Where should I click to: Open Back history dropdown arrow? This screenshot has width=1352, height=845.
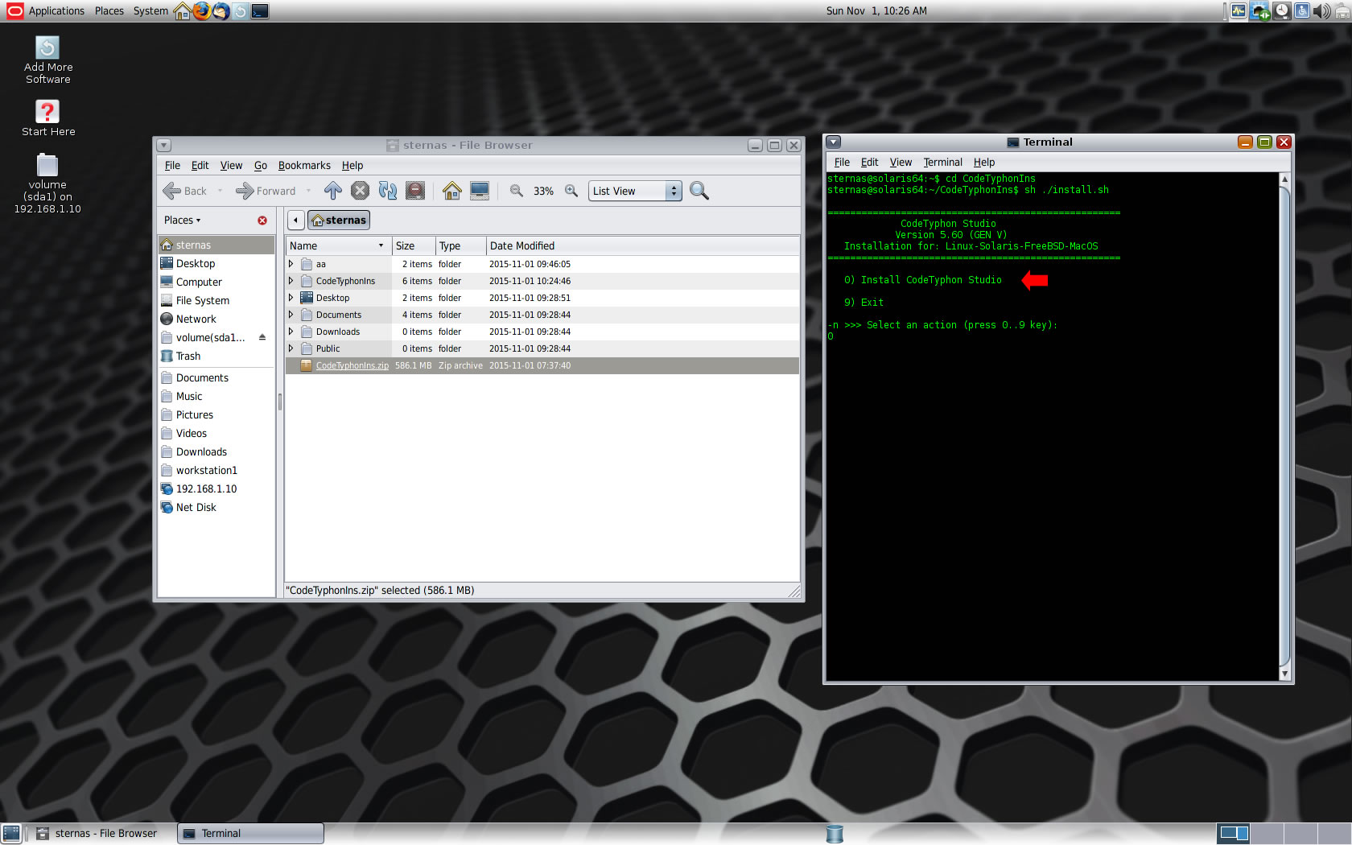point(221,191)
